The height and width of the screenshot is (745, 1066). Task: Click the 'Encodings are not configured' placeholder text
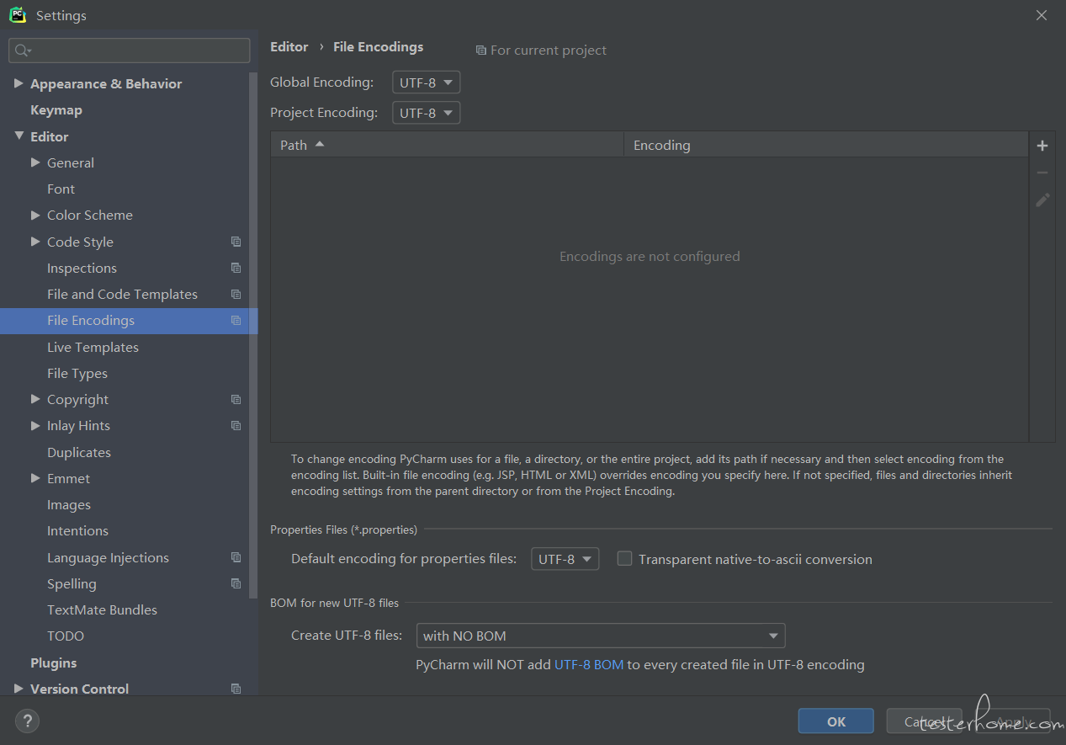click(650, 257)
